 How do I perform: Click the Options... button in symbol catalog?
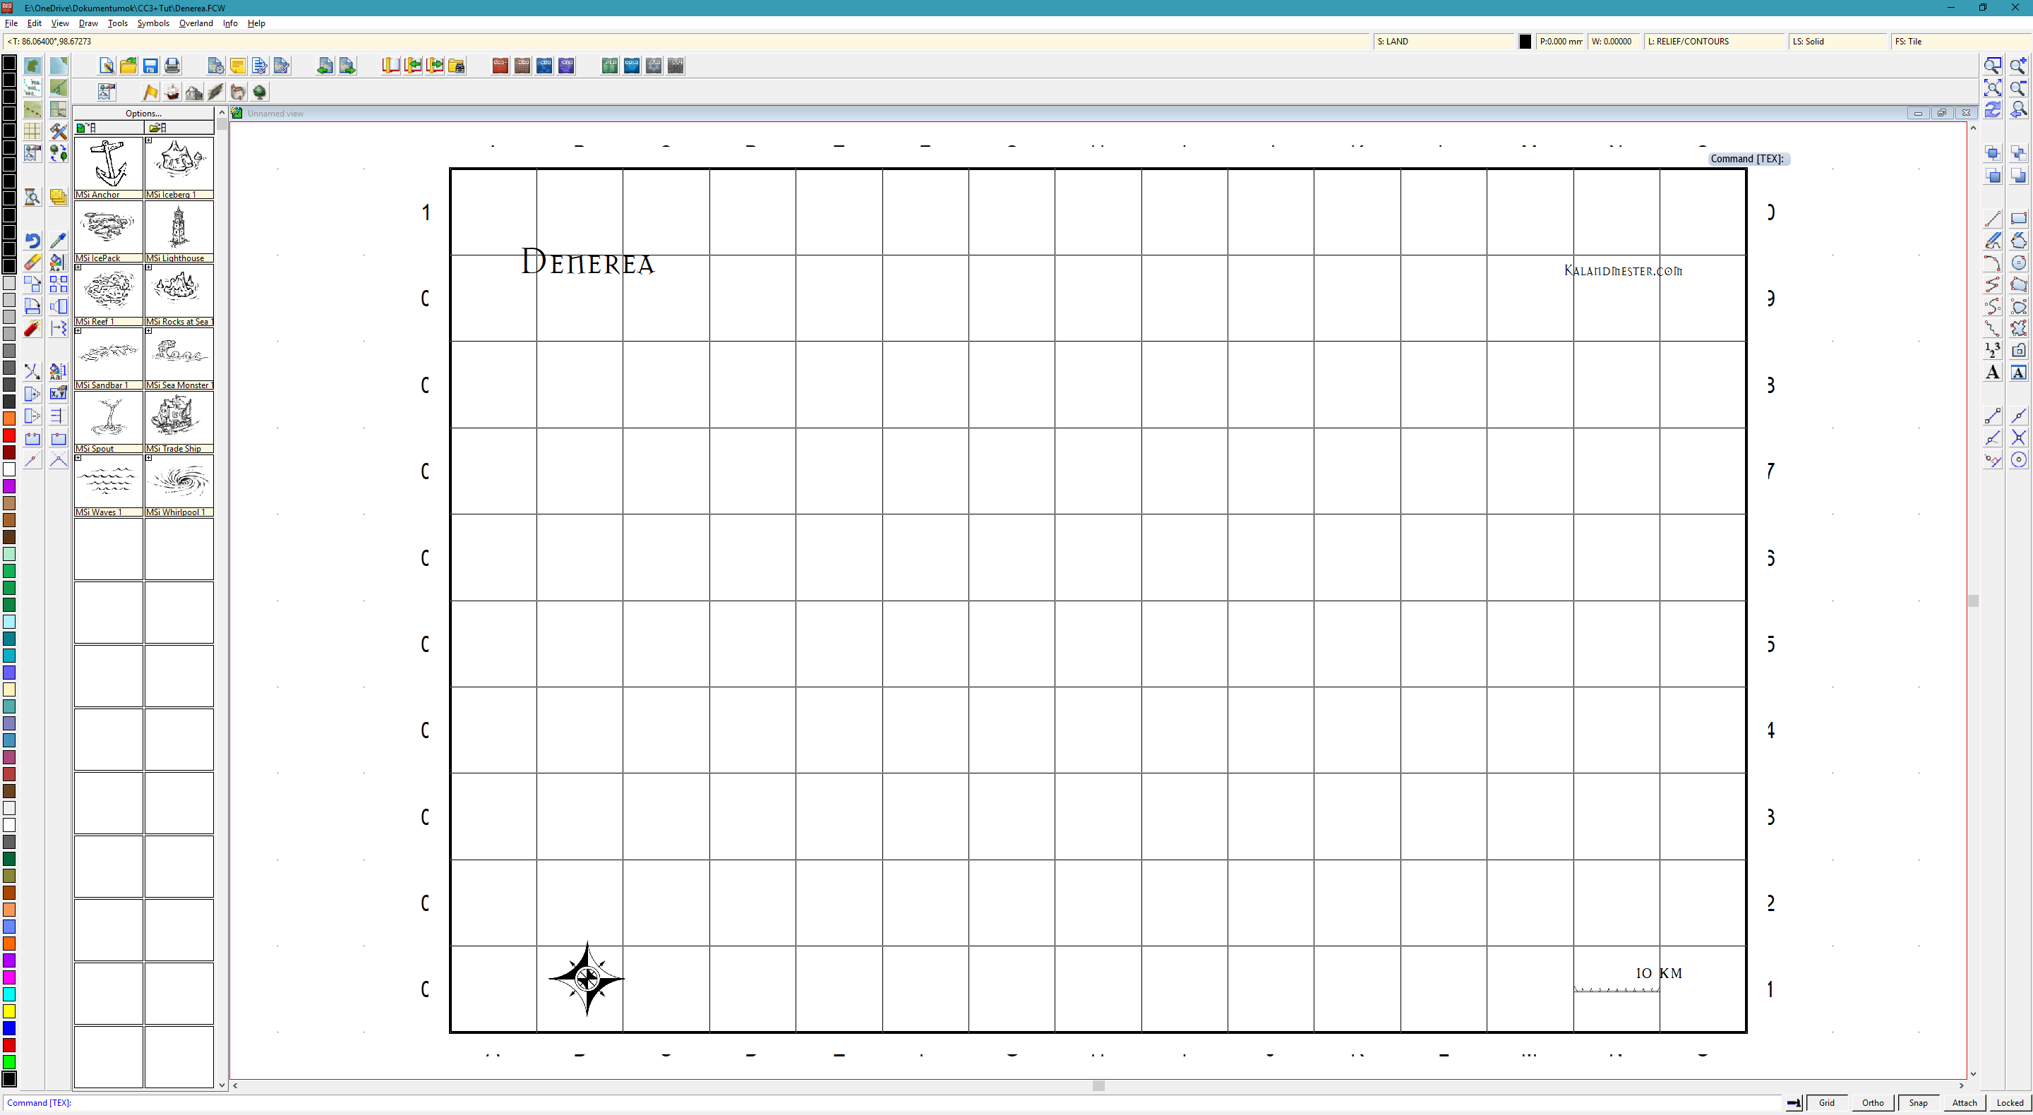(x=143, y=113)
